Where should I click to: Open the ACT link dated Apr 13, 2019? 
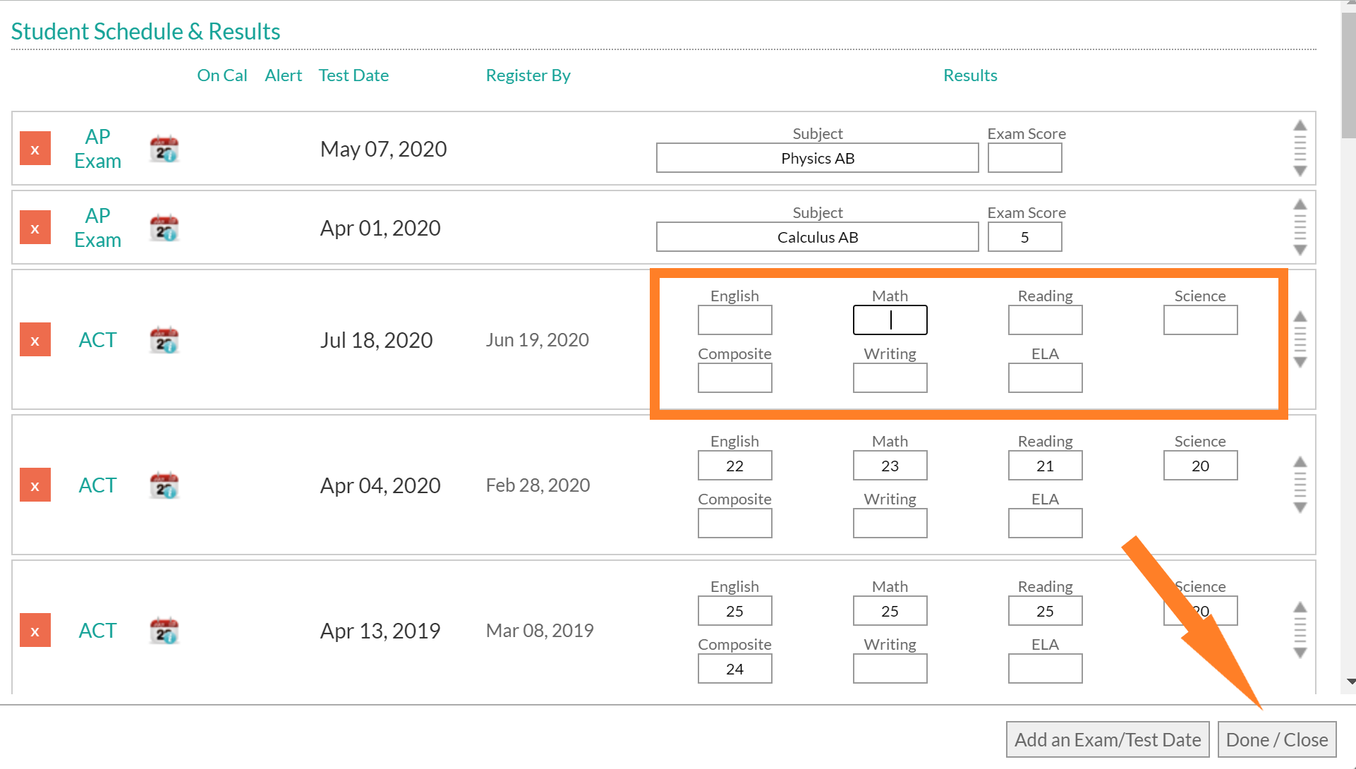(x=97, y=631)
